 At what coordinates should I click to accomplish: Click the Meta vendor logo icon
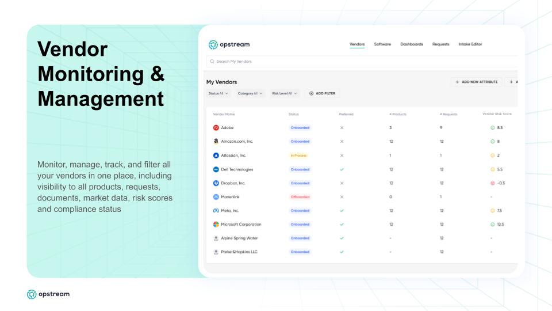[x=216, y=211]
